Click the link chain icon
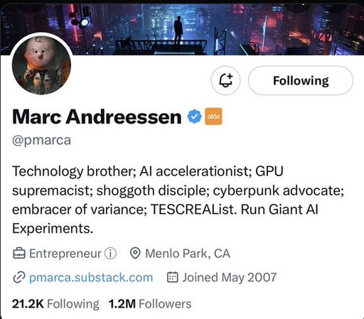Screen dimensions: 364x319 click(x=19, y=278)
